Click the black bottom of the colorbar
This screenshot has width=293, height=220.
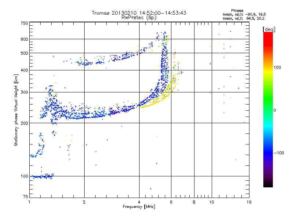click(x=268, y=184)
